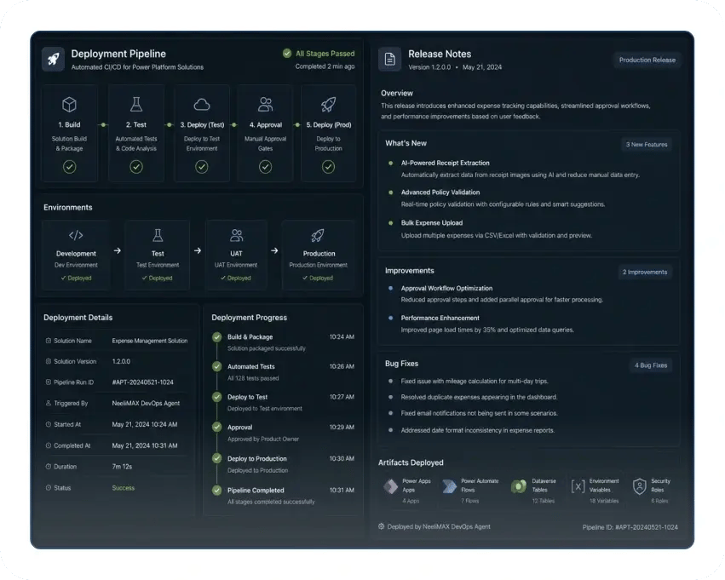725x580 pixels.
Task: Click the UAT environment card
Action: (236, 256)
